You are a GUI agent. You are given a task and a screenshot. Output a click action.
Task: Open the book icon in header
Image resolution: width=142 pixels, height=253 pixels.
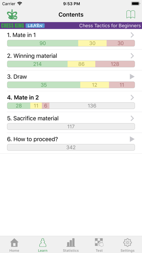click(x=130, y=15)
